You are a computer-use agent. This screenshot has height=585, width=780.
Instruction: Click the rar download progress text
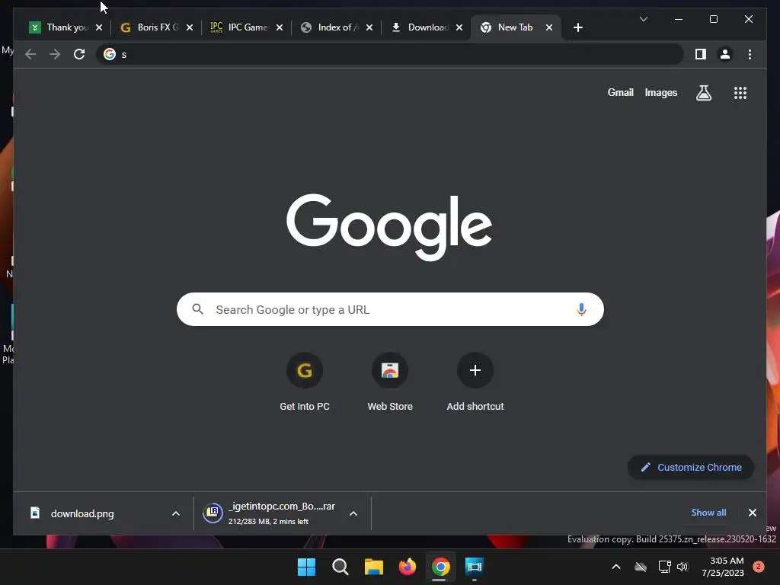tap(268, 521)
